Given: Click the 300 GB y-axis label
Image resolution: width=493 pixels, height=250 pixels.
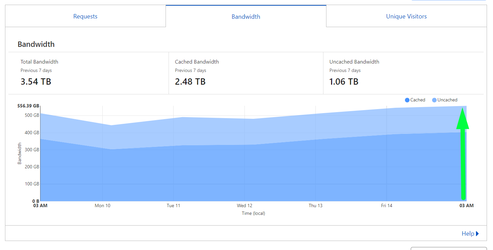Looking at the screenshot, I should coord(32,150).
